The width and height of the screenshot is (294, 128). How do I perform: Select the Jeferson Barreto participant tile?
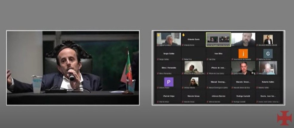coord(218,96)
